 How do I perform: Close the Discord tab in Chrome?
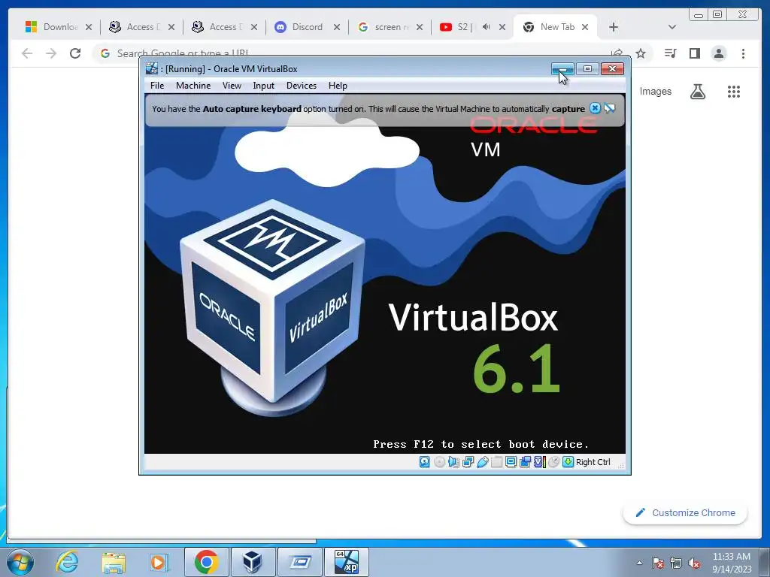pos(336,27)
